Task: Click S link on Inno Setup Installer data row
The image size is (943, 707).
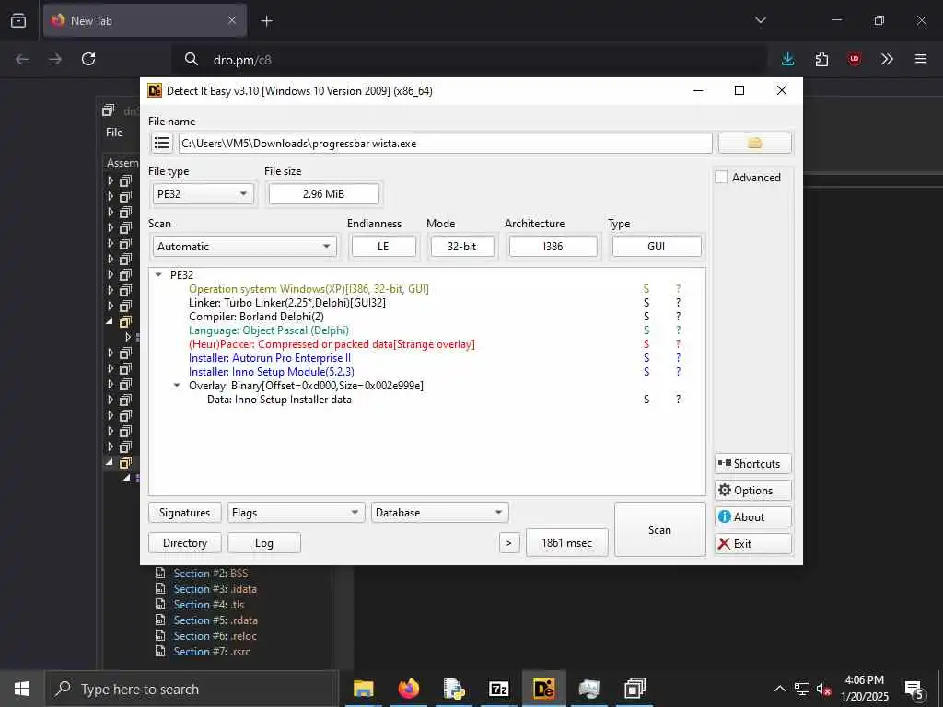Action: [646, 400]
